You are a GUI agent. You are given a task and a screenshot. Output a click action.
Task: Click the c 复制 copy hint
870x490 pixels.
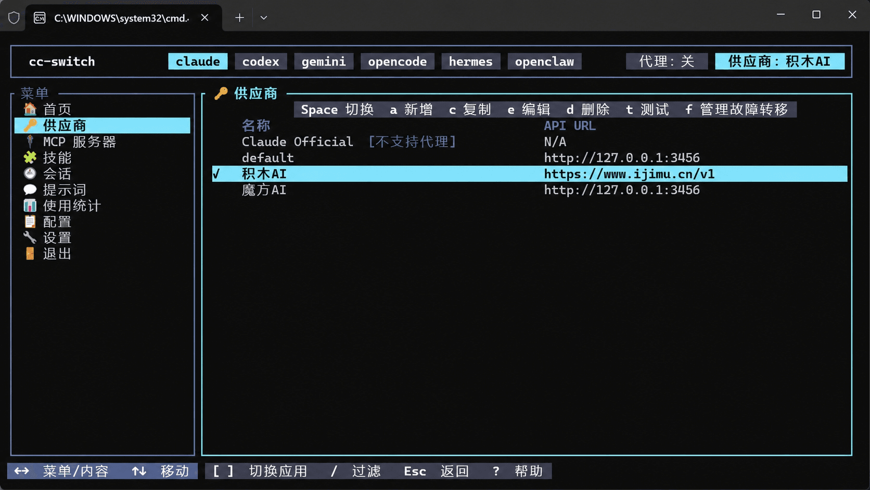tap(470, 109)
